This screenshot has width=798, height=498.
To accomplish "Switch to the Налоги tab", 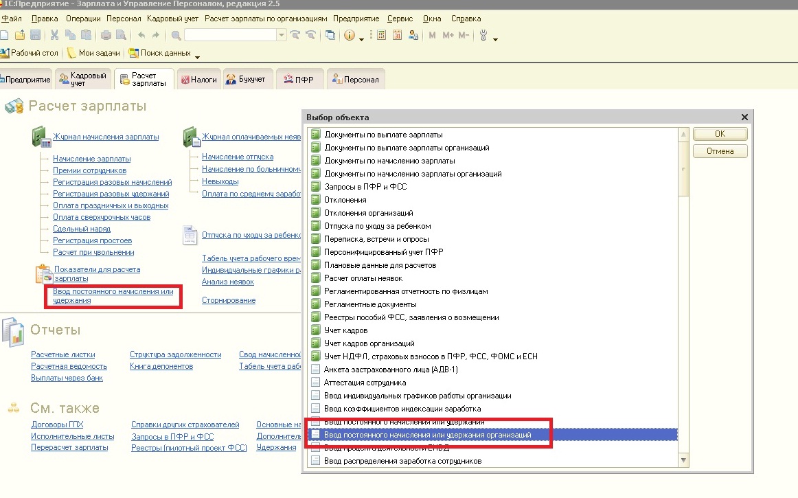I will (x=199, y=80).
